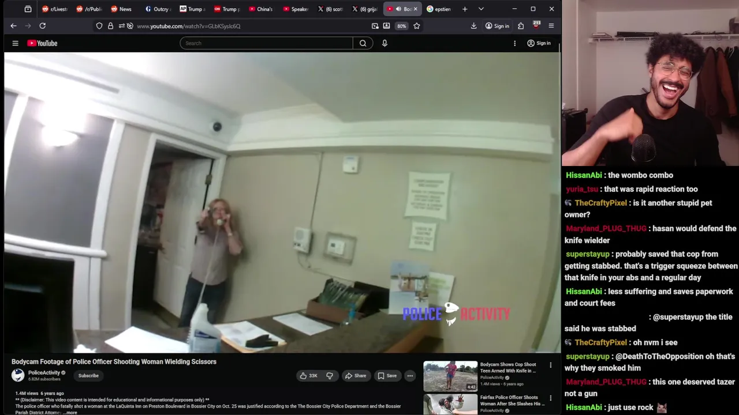This screenshot has width=739, height=415.
Task: Open Bodycam Shows Cop Shoot Teen title
Action: (x=508, y=368)
